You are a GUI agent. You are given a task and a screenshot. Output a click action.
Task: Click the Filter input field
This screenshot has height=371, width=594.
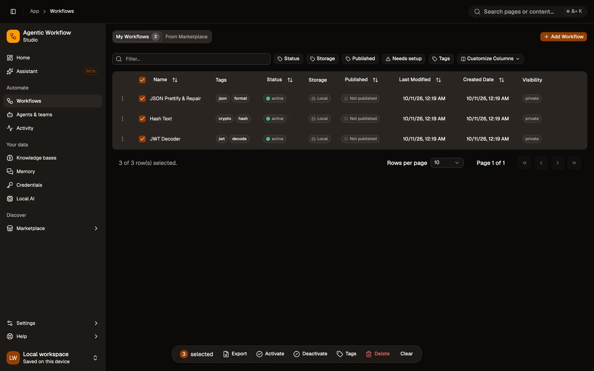tap(191, 59)
